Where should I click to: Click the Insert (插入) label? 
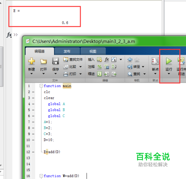coord(91,59)
